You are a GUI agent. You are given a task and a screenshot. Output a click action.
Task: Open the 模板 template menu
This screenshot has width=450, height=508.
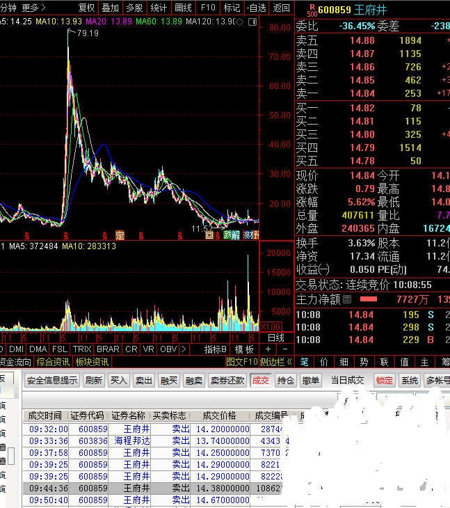pos(244,349)
